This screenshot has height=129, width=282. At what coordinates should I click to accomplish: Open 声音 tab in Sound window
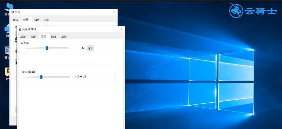[36, 20]
